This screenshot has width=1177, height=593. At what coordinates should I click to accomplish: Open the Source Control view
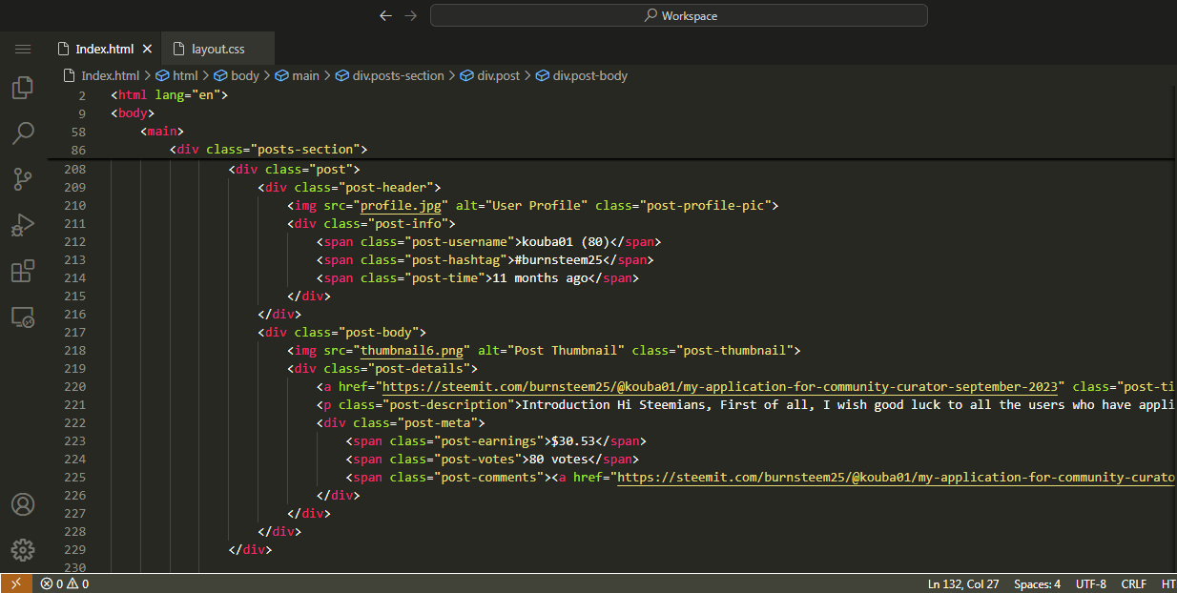point(23,178)
